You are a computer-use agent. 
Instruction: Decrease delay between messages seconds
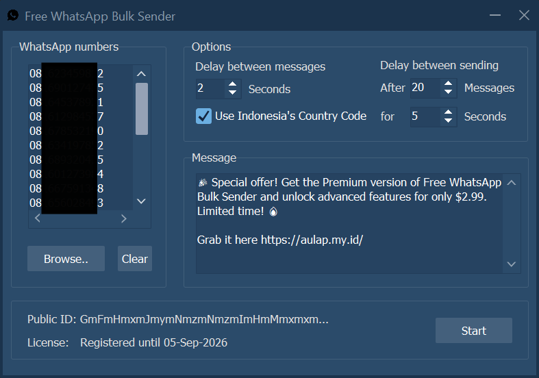click(x=233, y=93)
